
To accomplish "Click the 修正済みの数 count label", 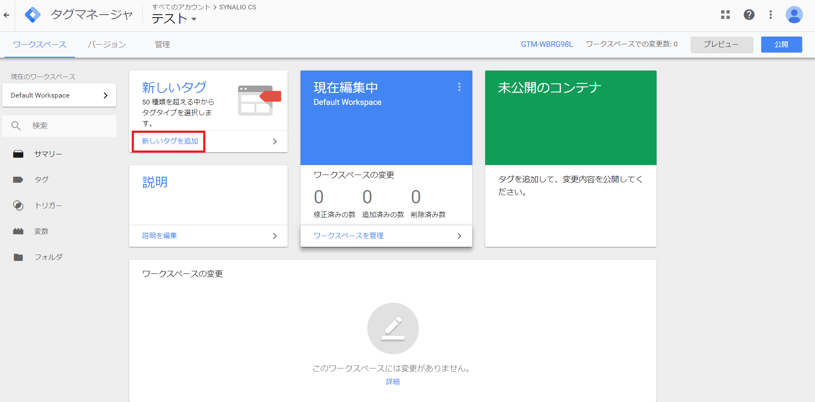I will pos(335,215).
